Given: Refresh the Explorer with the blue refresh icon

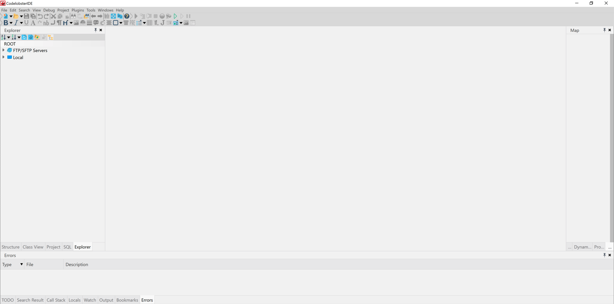Looking at the screenshot, I should point(24,37).
